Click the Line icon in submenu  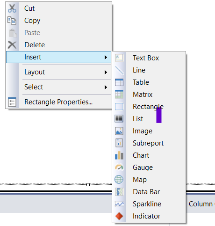coord(119,70)
